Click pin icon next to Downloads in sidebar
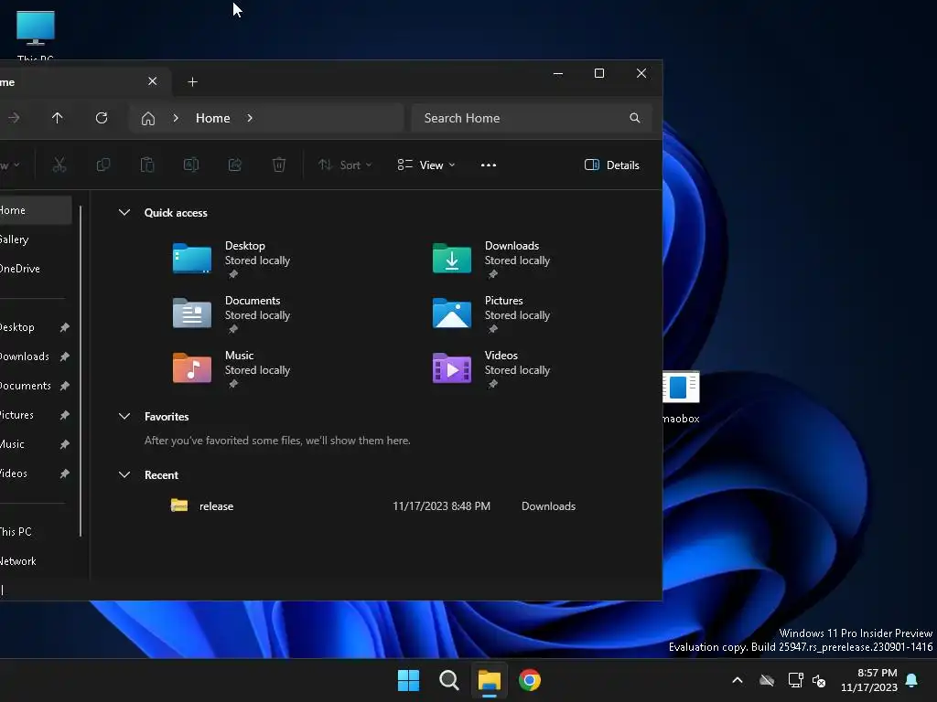 tap(65, 356)
